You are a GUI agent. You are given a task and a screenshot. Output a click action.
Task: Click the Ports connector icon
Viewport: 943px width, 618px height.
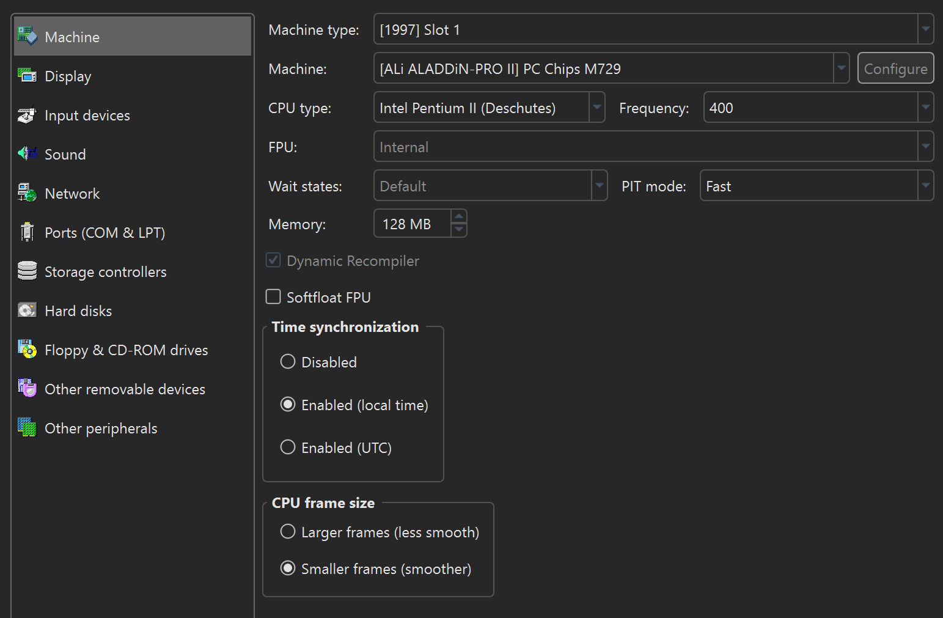(28, 232)
